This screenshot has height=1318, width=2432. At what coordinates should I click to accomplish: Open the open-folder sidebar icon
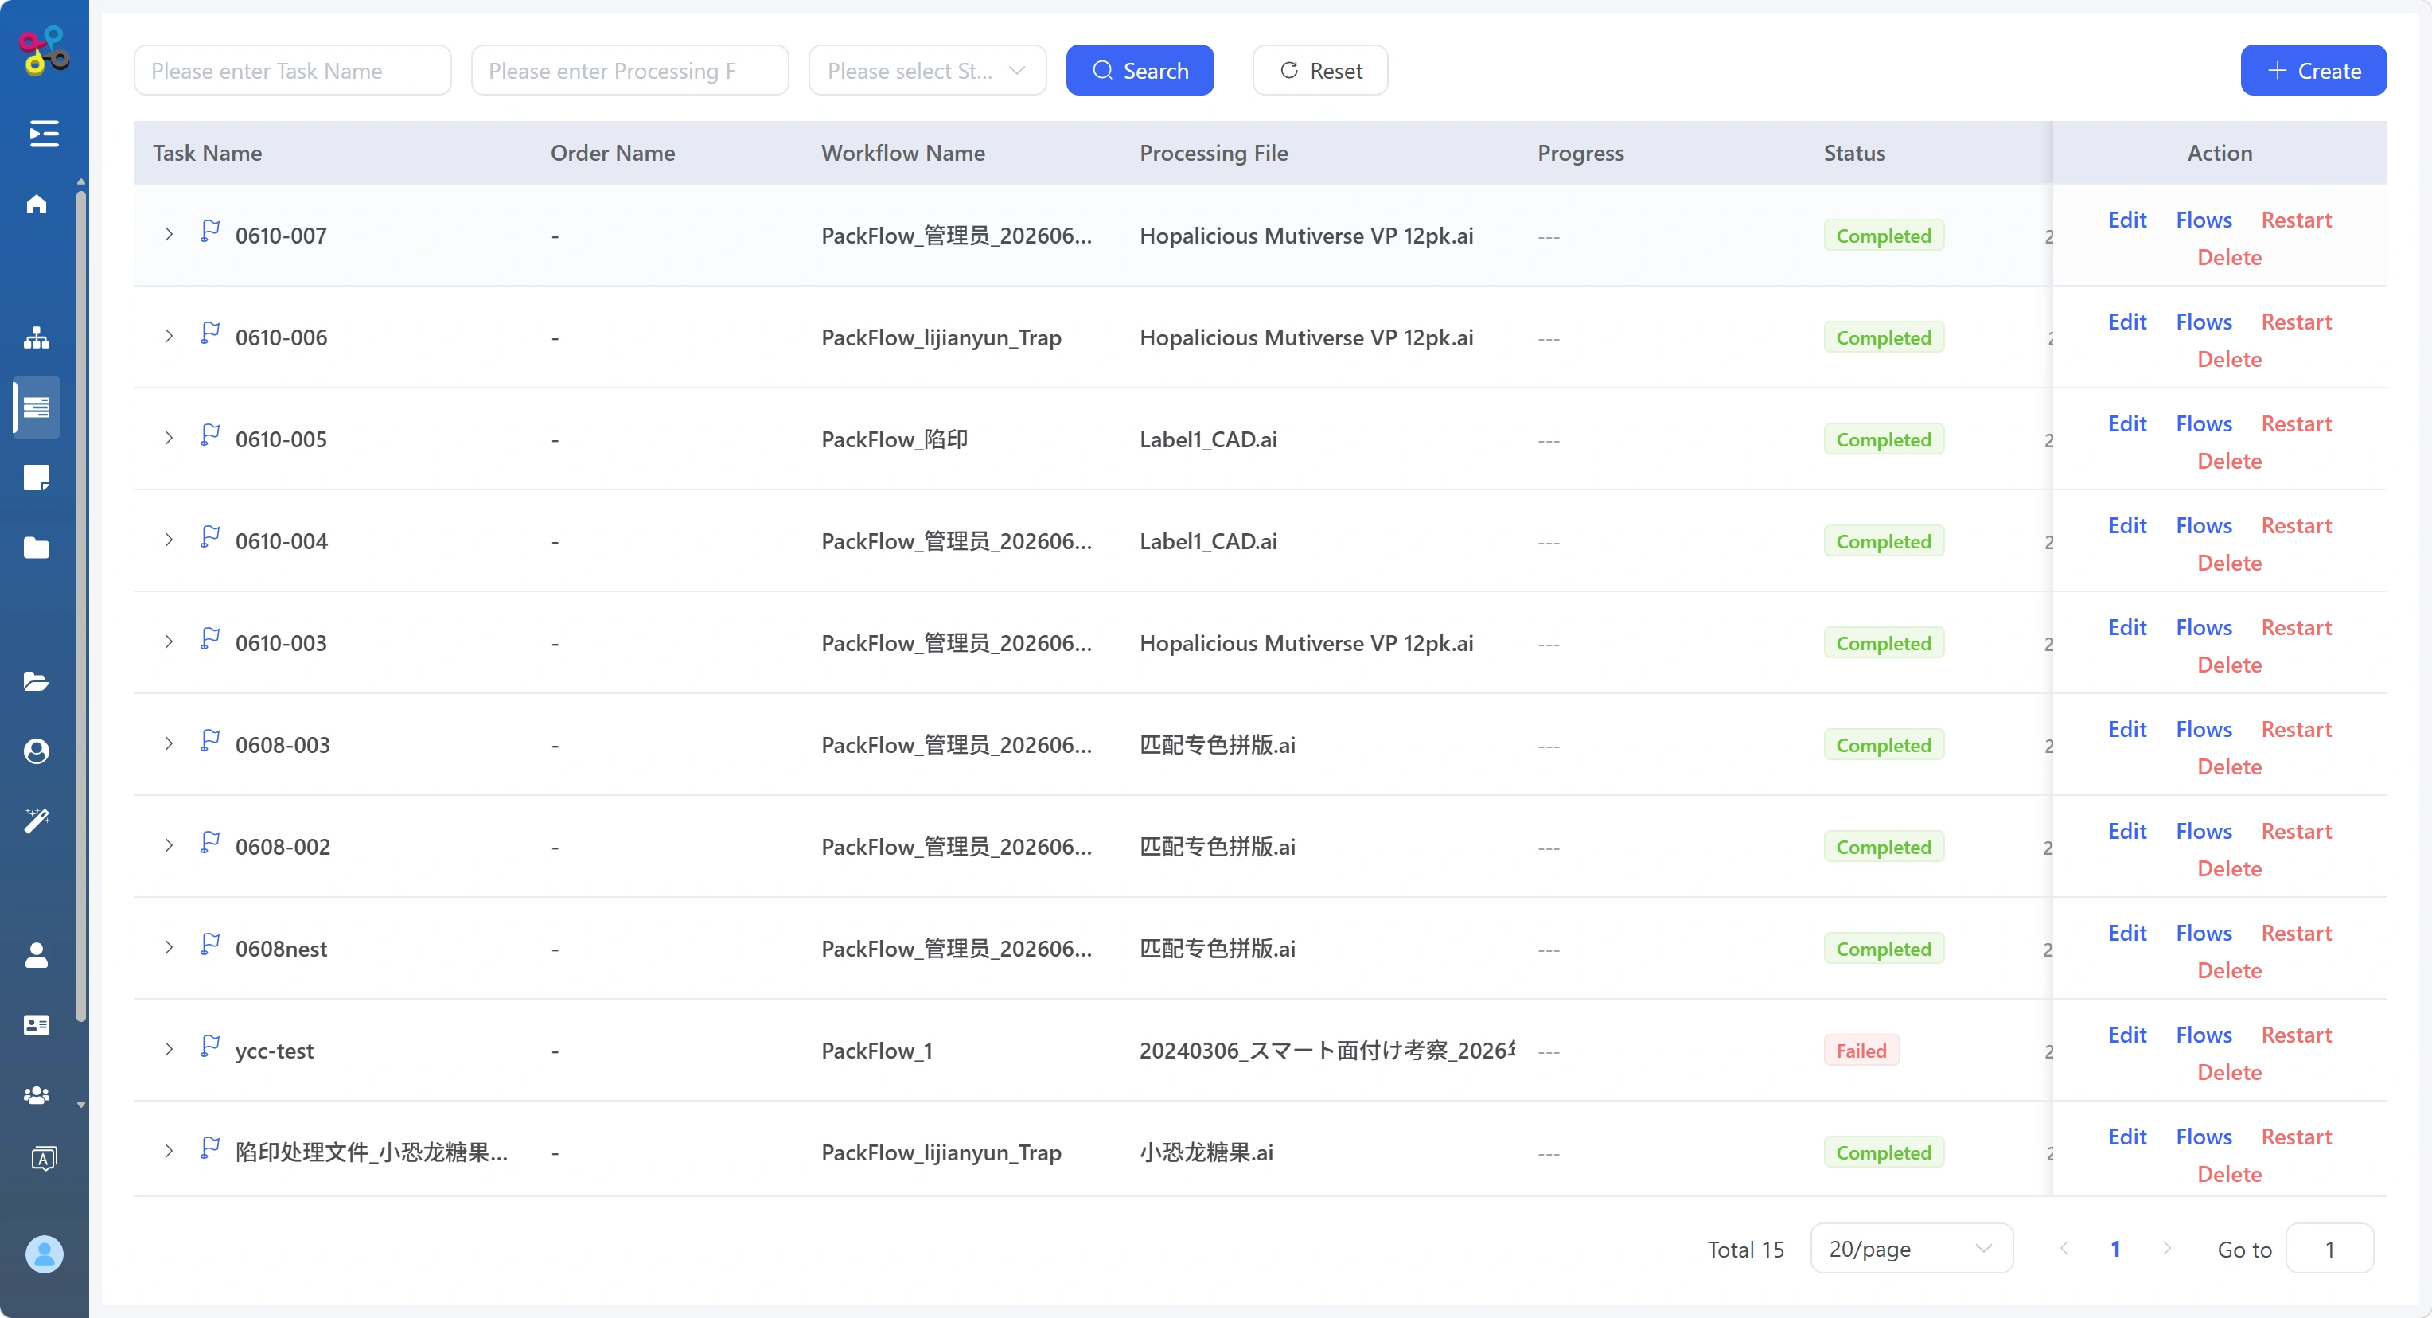(x=37, y=680)
